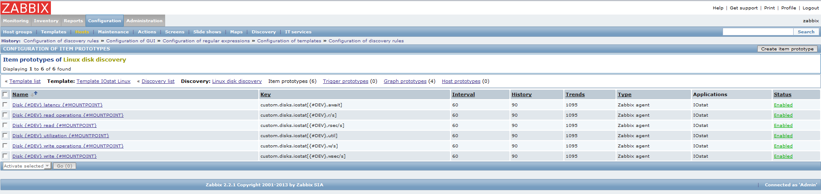Tick the select-all checkbox in header
821x194 pixels.
[5, 94]
